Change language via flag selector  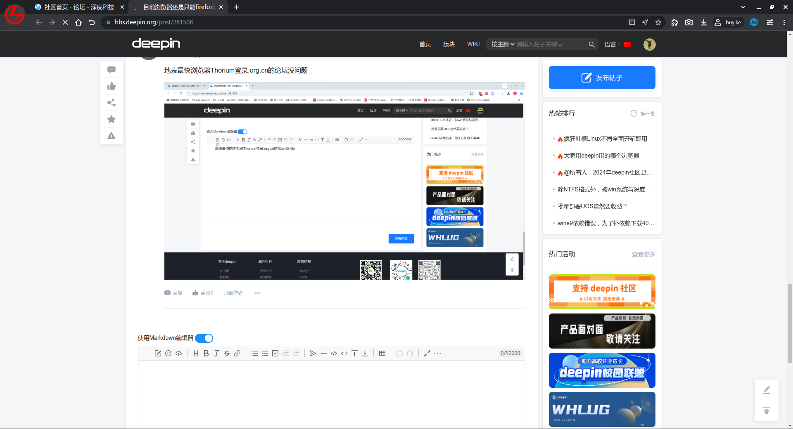tap(627, 45)
